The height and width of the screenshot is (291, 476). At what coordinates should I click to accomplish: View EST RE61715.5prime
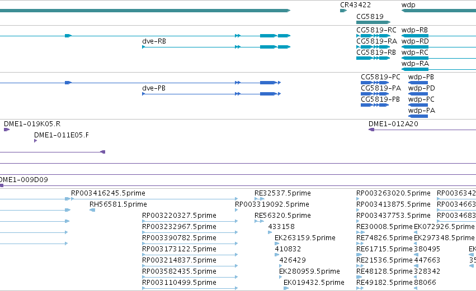click(x=384, y=249)
